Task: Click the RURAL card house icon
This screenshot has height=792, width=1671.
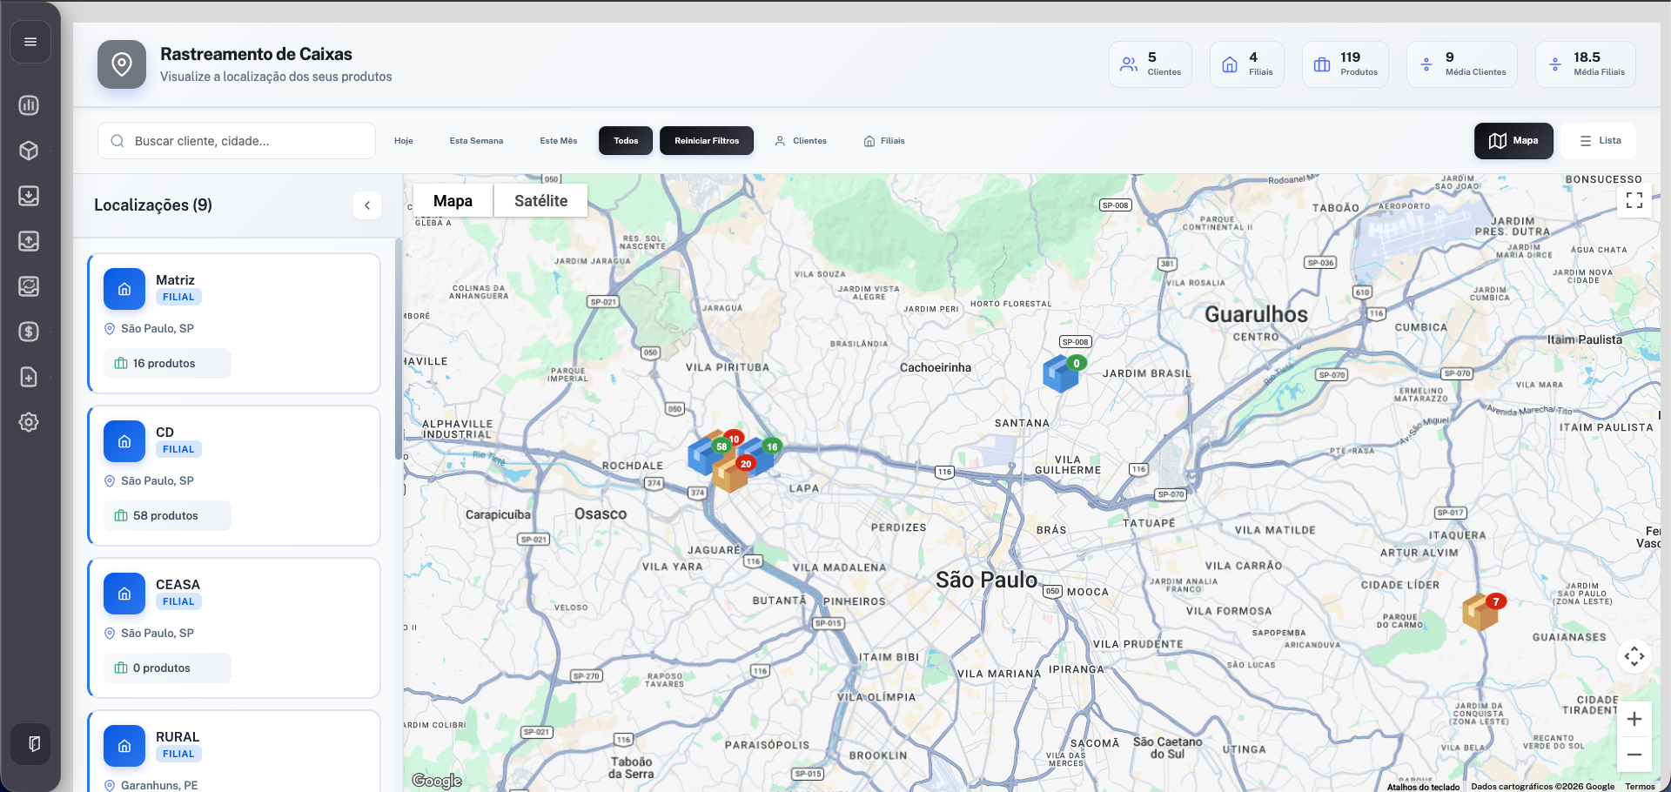Action: (124, 746)
